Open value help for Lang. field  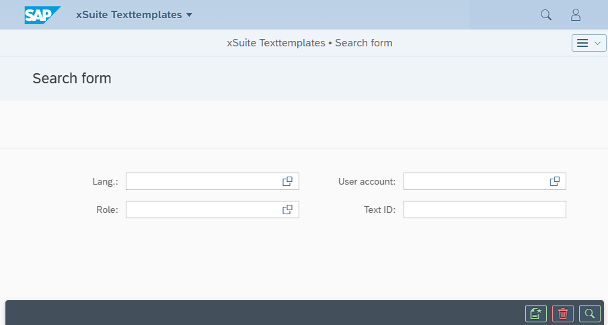coord(287,181)
